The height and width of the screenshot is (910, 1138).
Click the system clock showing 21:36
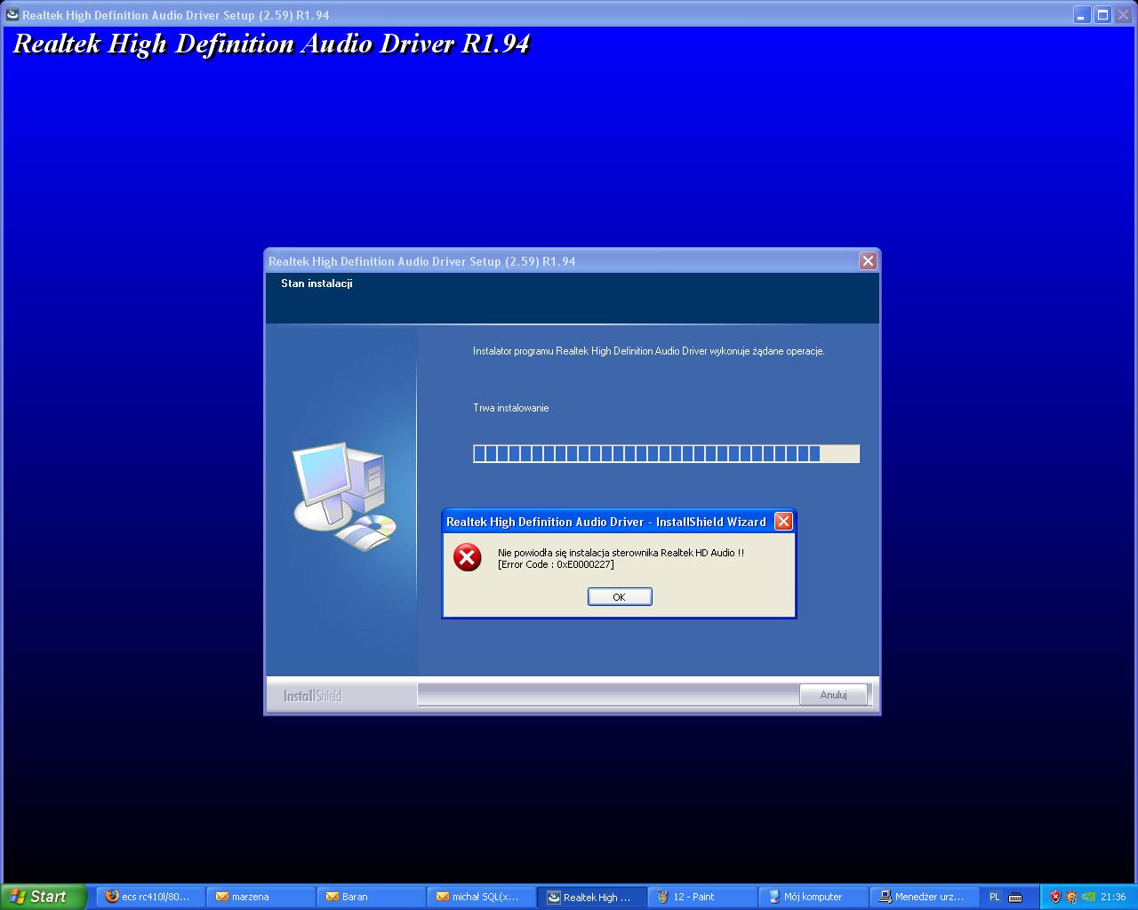(x=1113, y=897)
